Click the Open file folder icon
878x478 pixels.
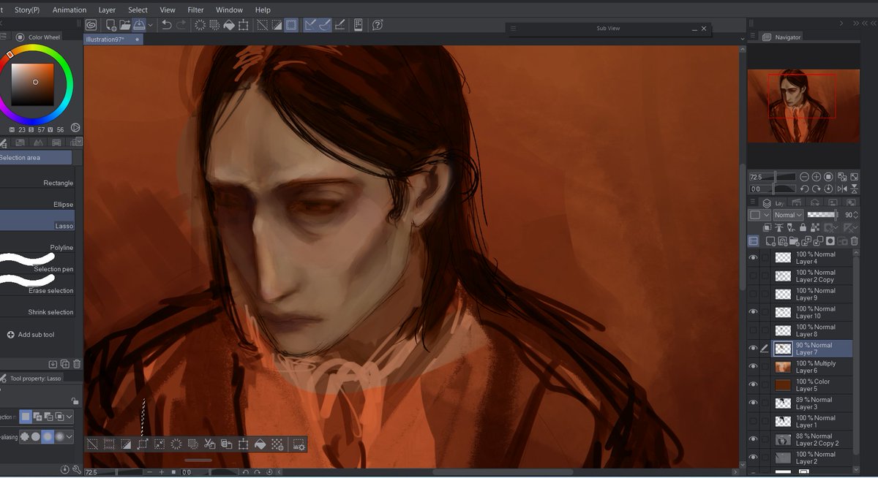tap(125, 25)
